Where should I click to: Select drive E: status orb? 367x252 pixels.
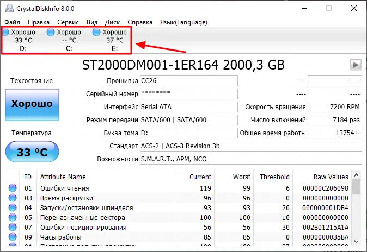pyautogui.click(x=97, y=33)
